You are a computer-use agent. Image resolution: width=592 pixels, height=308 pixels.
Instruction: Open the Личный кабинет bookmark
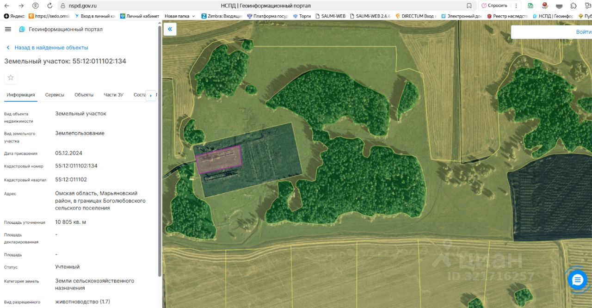139,16
